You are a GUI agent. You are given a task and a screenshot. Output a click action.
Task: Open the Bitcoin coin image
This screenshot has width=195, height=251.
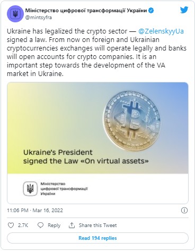(x=132, y=121)
